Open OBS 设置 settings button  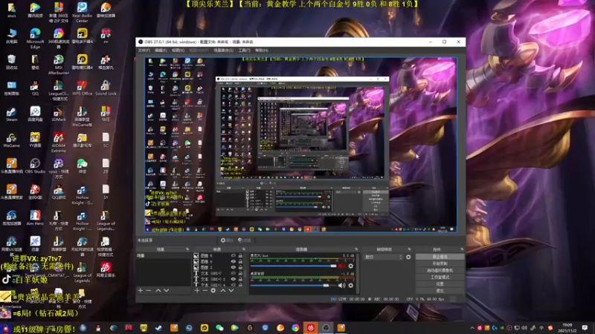point(440,284)
